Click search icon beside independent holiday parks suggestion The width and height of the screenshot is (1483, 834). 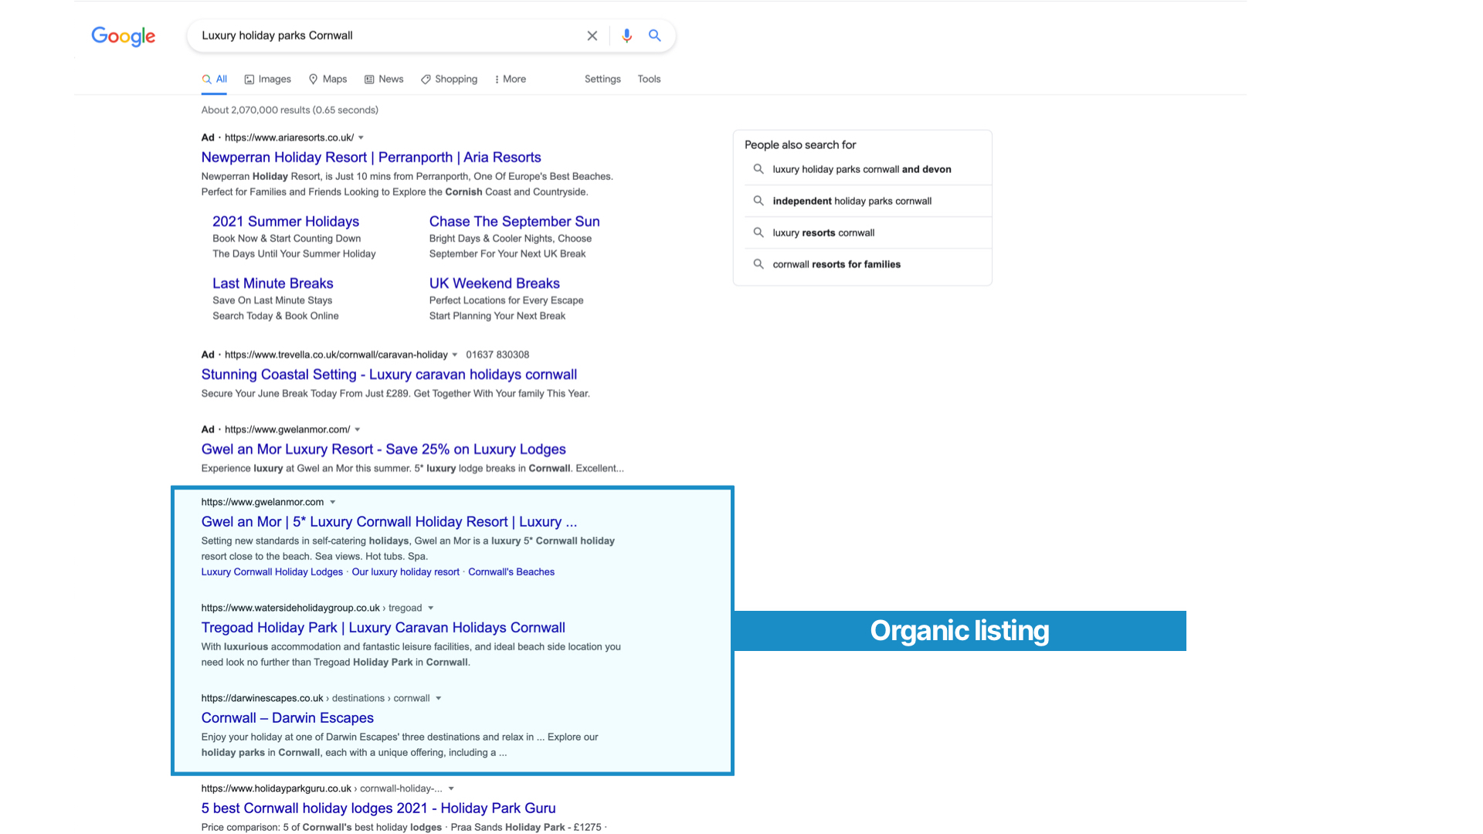(758, 201)
